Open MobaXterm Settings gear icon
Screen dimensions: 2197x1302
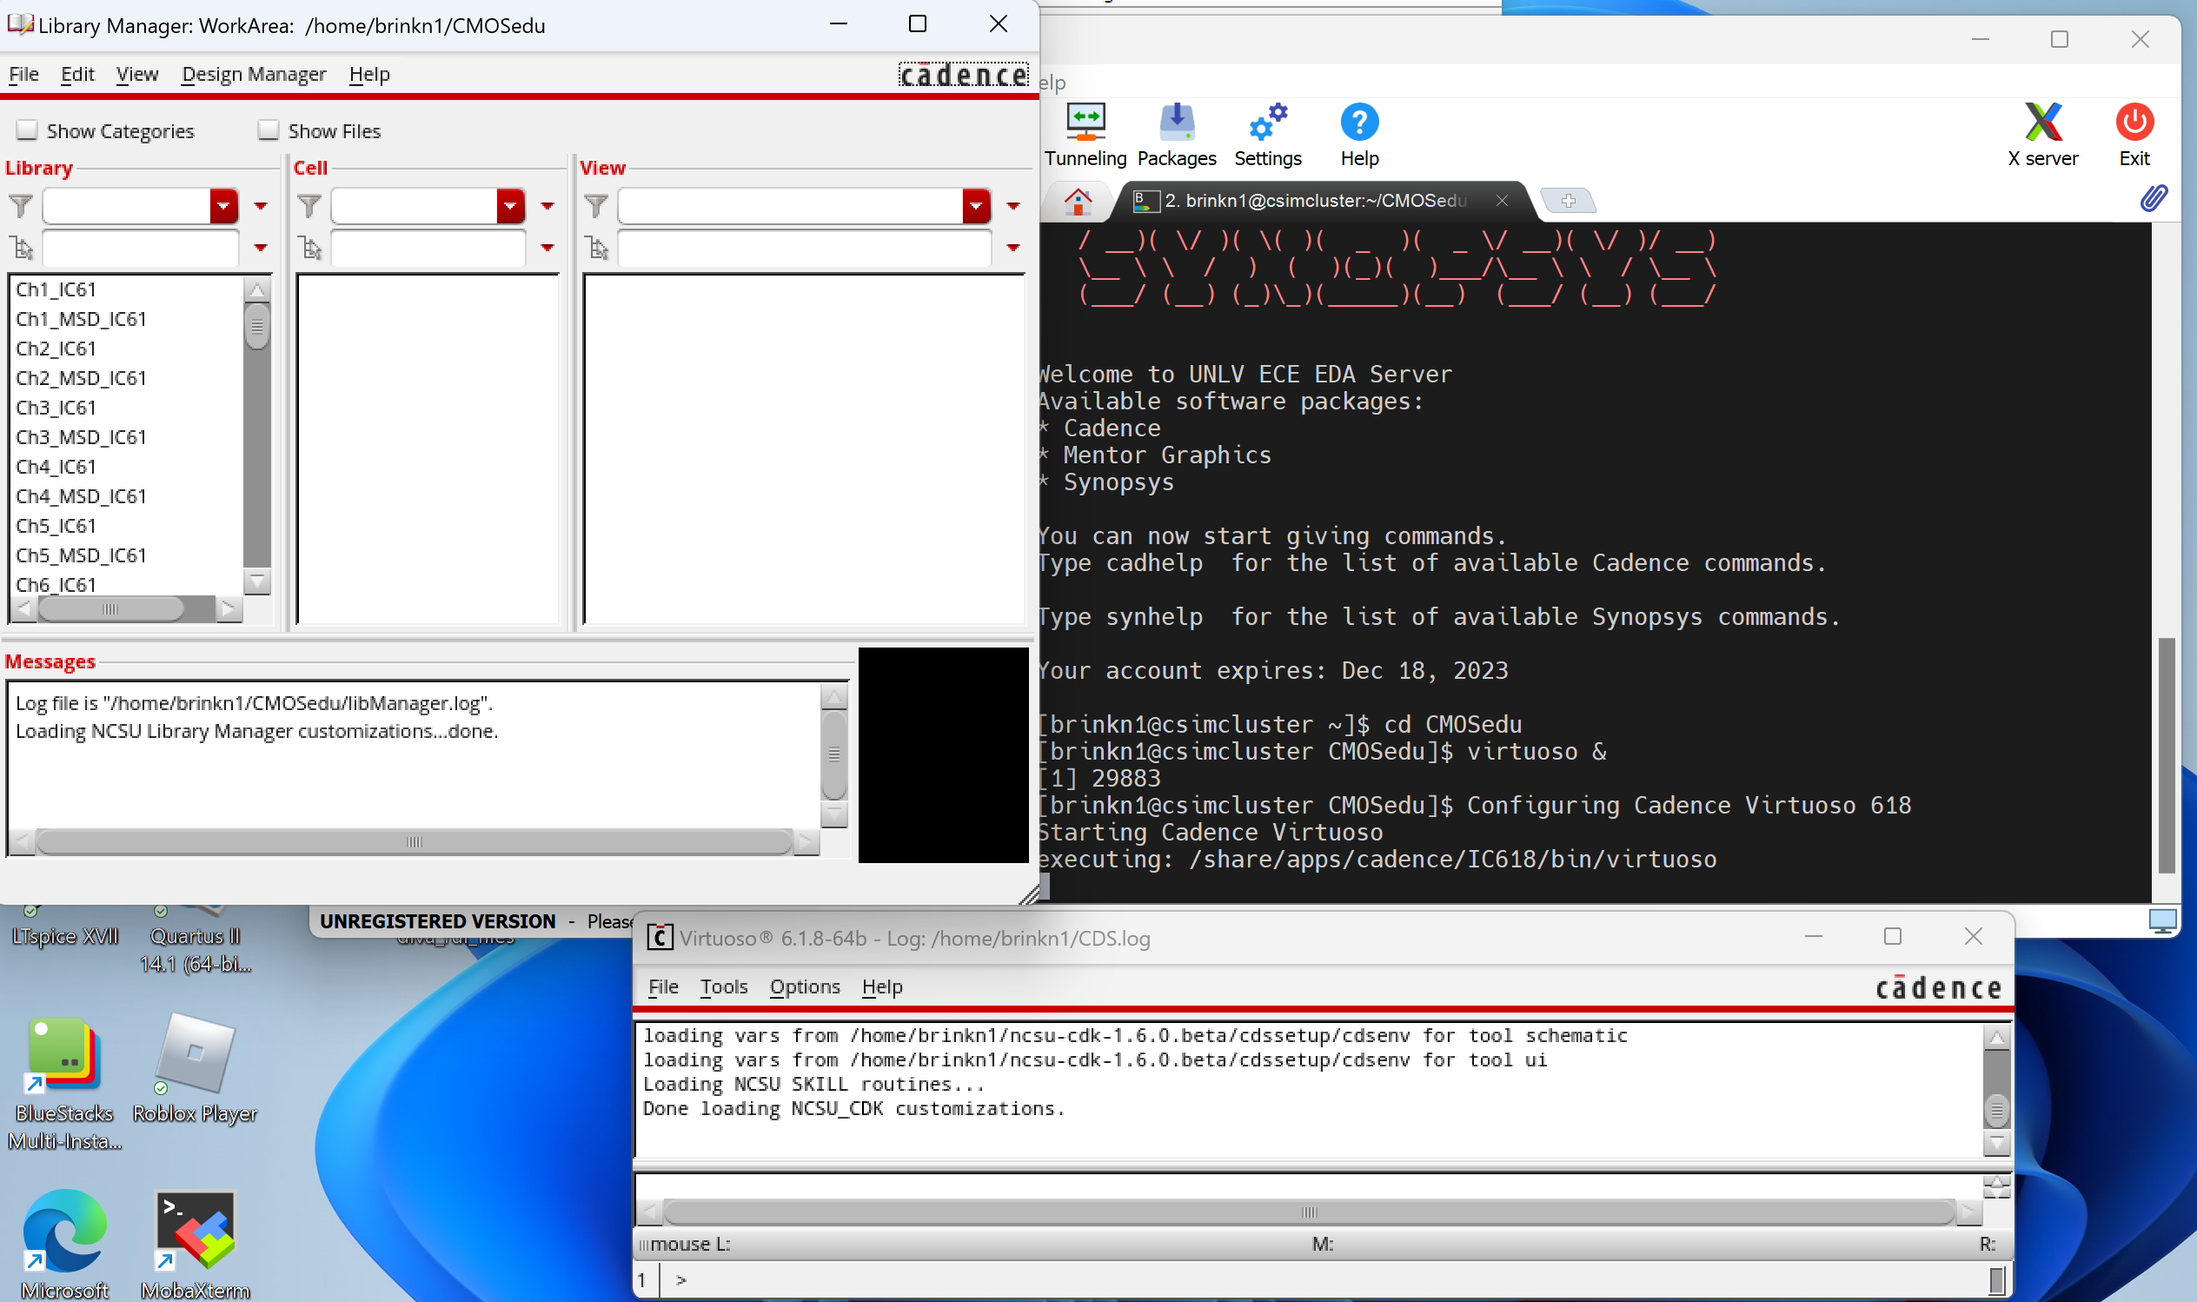(1267, 123)
